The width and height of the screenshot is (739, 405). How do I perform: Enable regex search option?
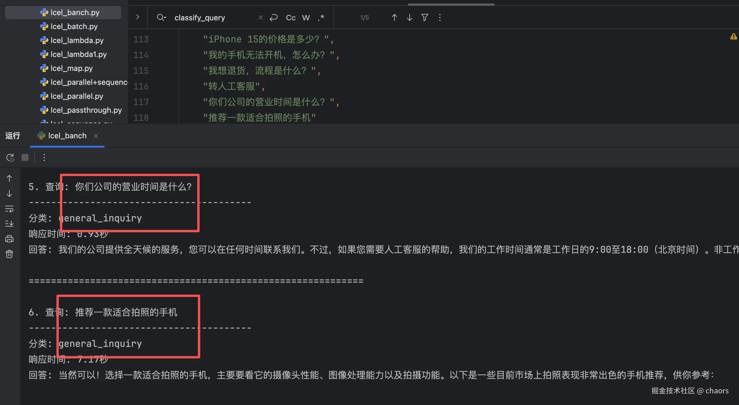[x=321, y=18]
